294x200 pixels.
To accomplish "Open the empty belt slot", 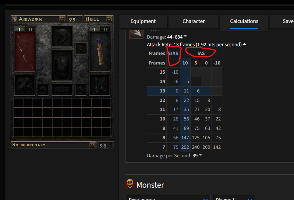I will [x=62, y=90].
